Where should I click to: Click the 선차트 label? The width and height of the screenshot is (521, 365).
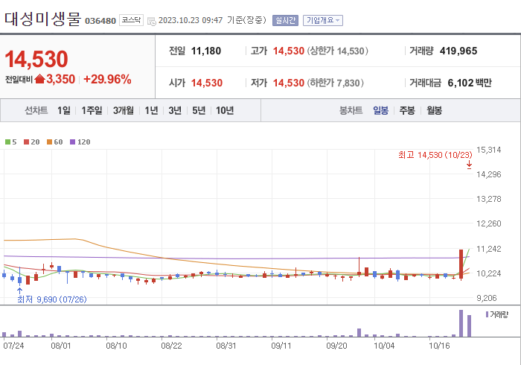click(36, 110)
